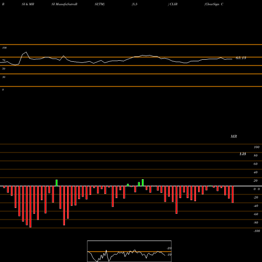This screenshot has height=262, width=262.
Task: Click the 'SI(TM)' header text
Action: [100, 4]
